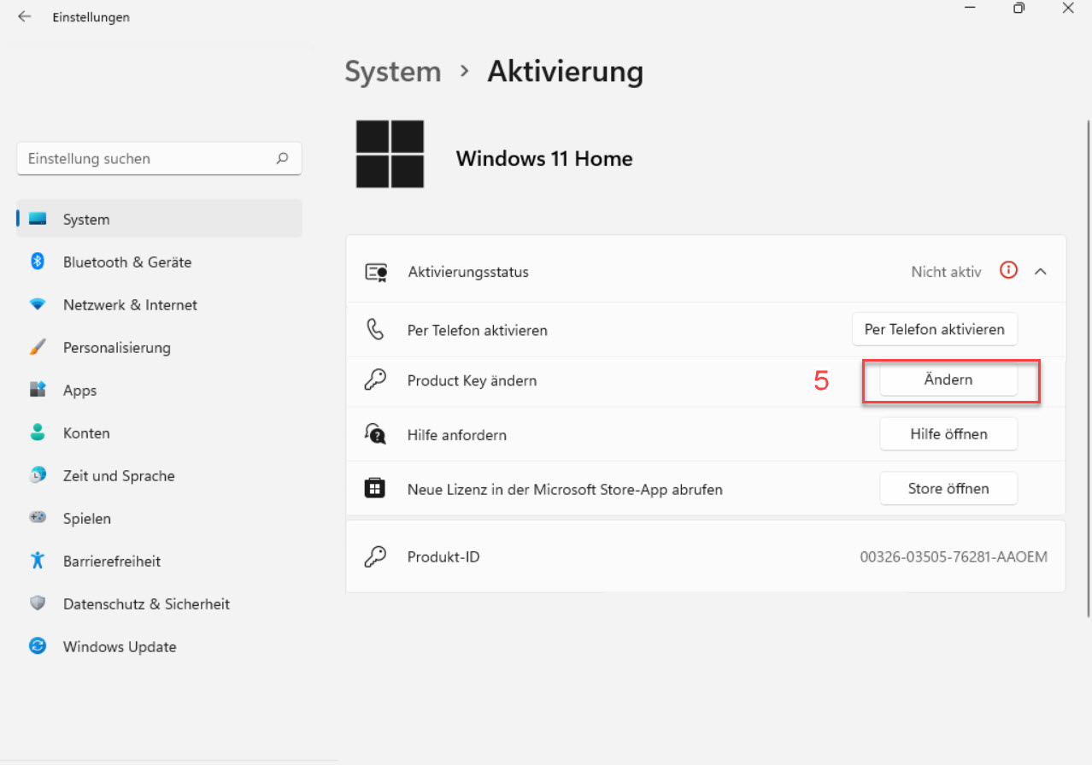Click the Aktivierungsstatus certificate icon

pyautogui.click(x=376, y=272)
